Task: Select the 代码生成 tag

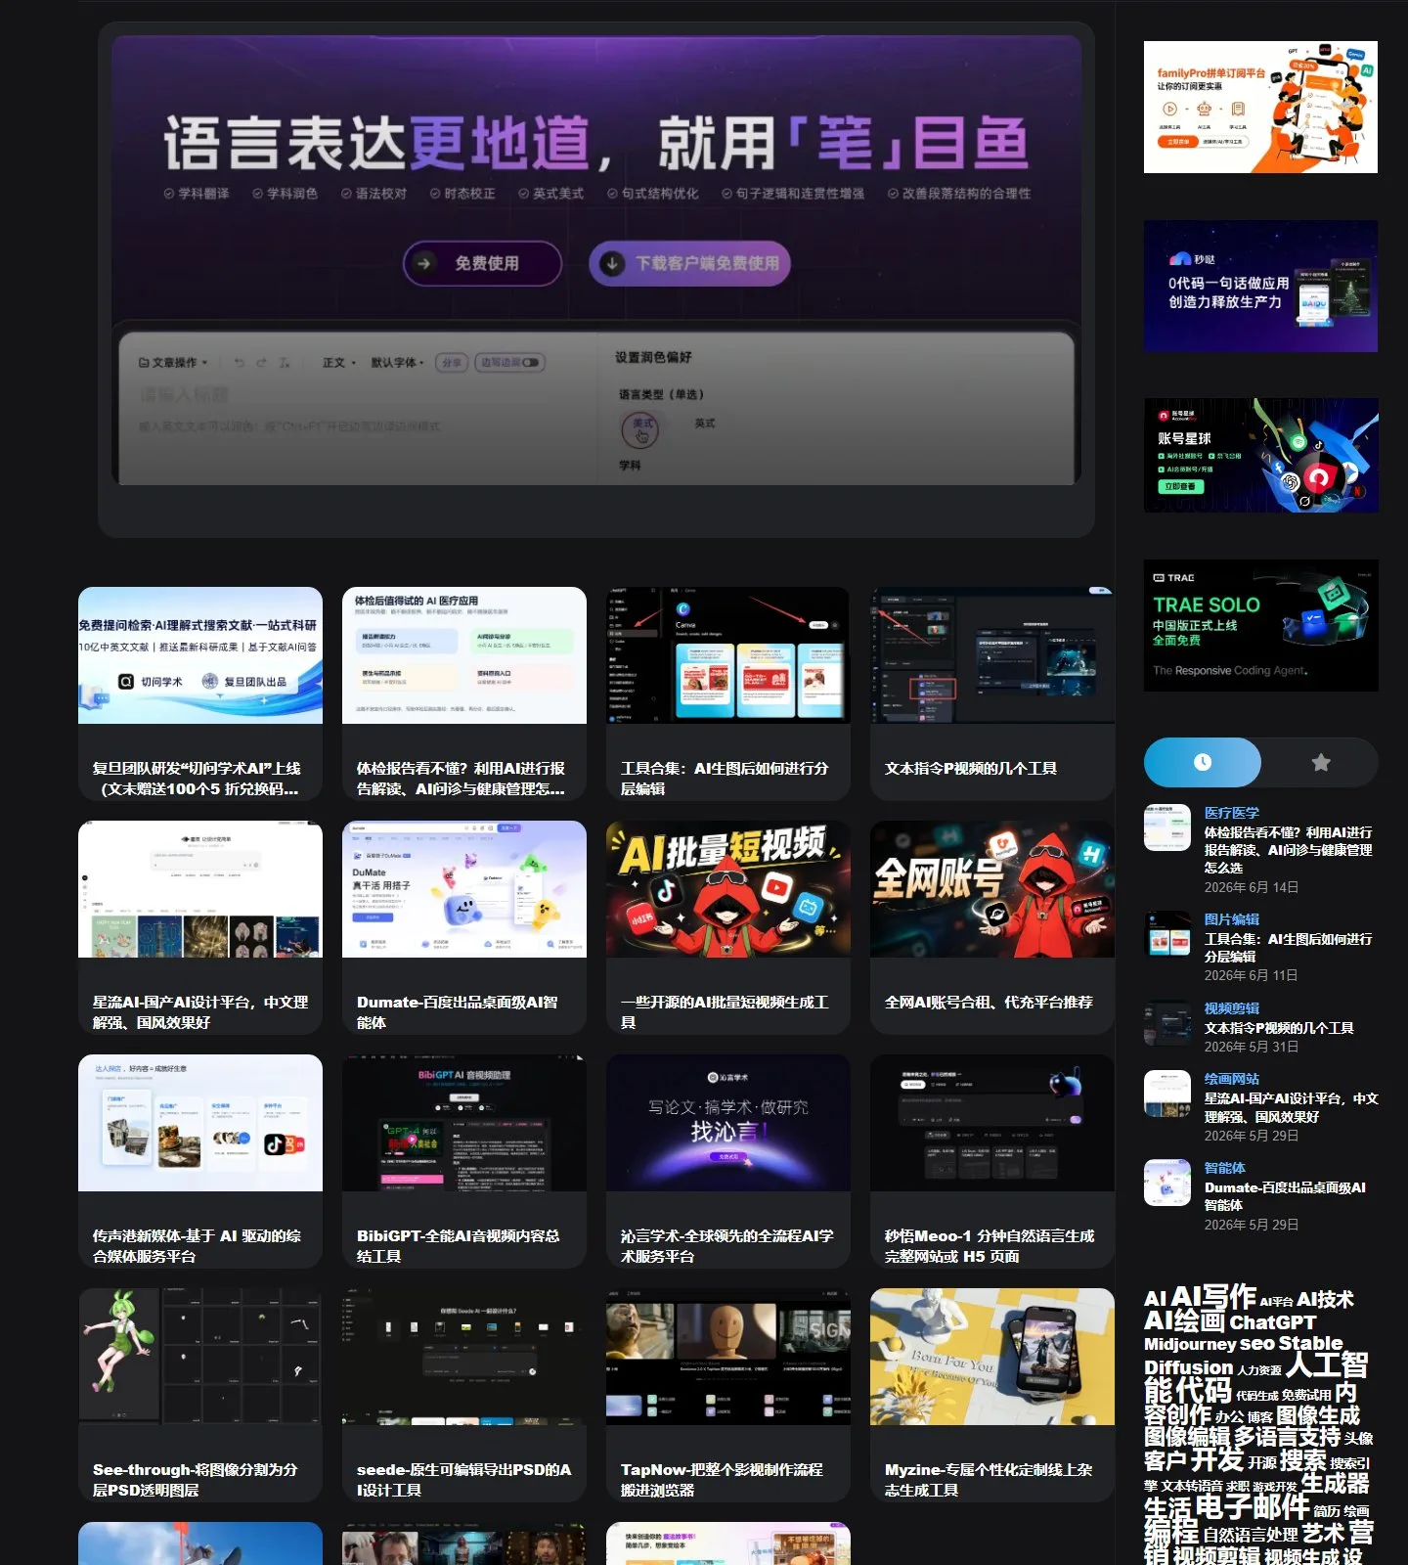Action: [1257, 1396]
